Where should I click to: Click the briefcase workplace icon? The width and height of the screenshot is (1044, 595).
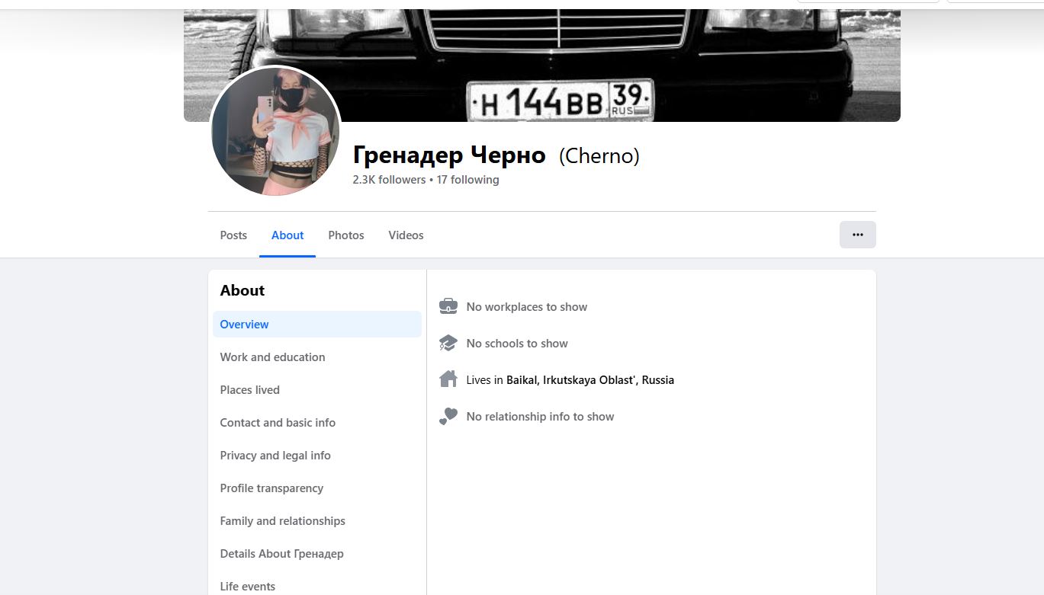(x=448, y=307)
